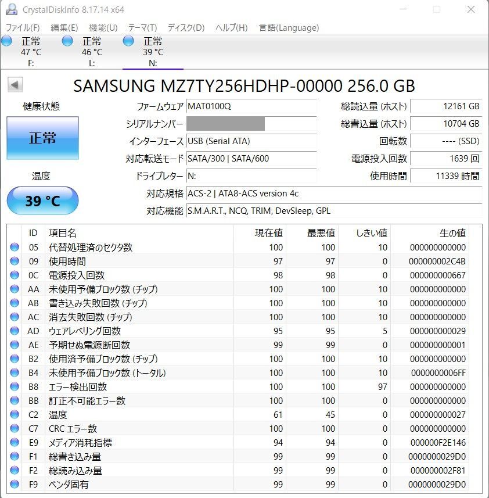
Task: Click rotation rate value ---- (SSD)
Action: point(446,141)
